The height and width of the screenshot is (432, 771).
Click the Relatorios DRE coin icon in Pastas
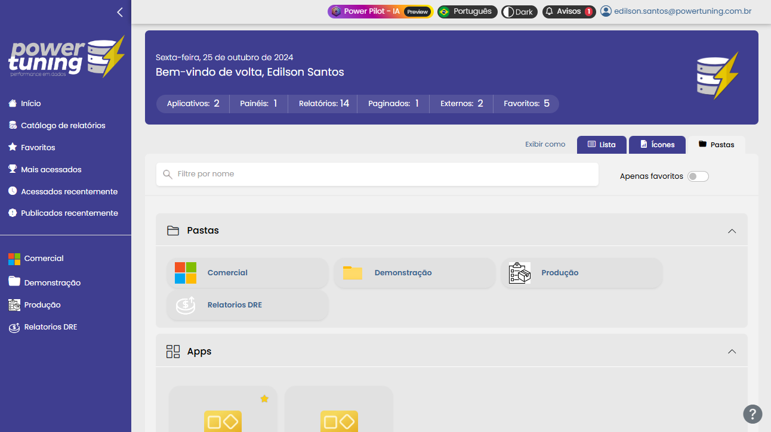click(186, 305)
